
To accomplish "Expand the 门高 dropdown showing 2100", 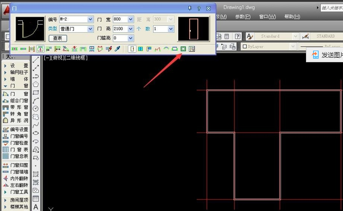I will [x=130, y=29].
